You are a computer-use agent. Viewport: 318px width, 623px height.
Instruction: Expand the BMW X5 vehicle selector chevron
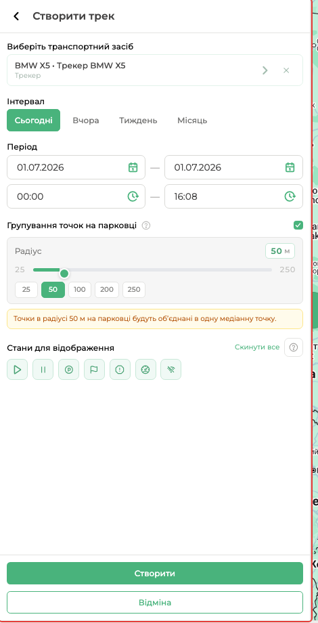265,70
